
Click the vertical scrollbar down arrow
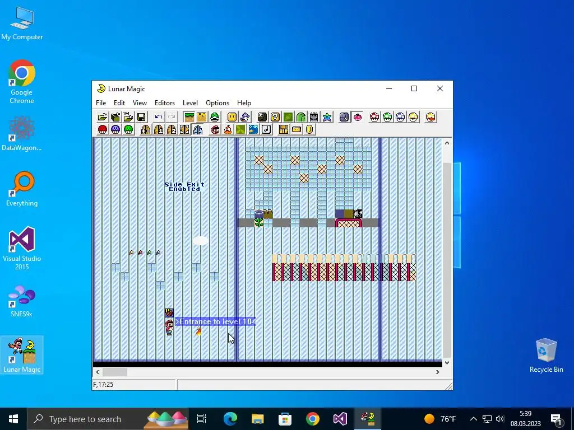(x=447, y=363)
